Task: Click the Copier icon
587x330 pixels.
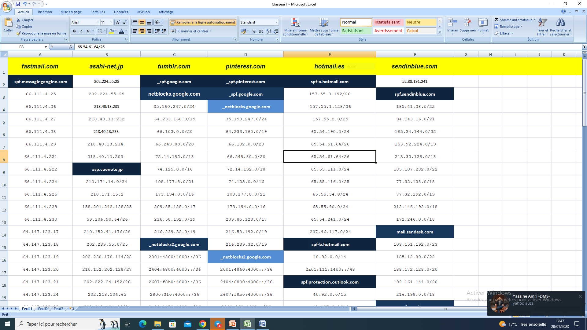Action: pos(18,27)
